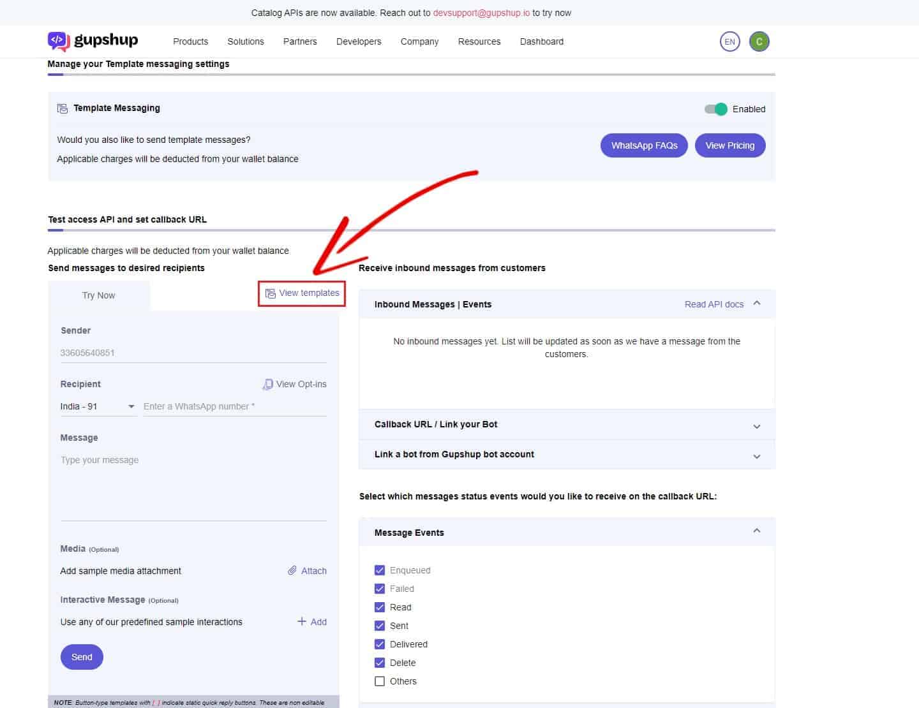Screen dimensions: 919x708
Task: Uncheck the Failed event checkbox
Action: pos(380,589)
